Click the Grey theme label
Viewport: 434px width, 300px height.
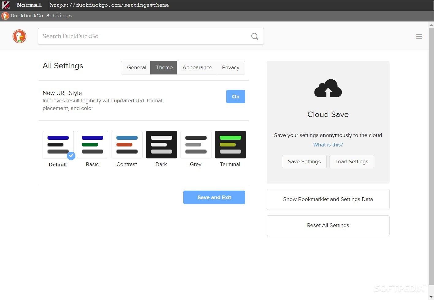point(196,165)
